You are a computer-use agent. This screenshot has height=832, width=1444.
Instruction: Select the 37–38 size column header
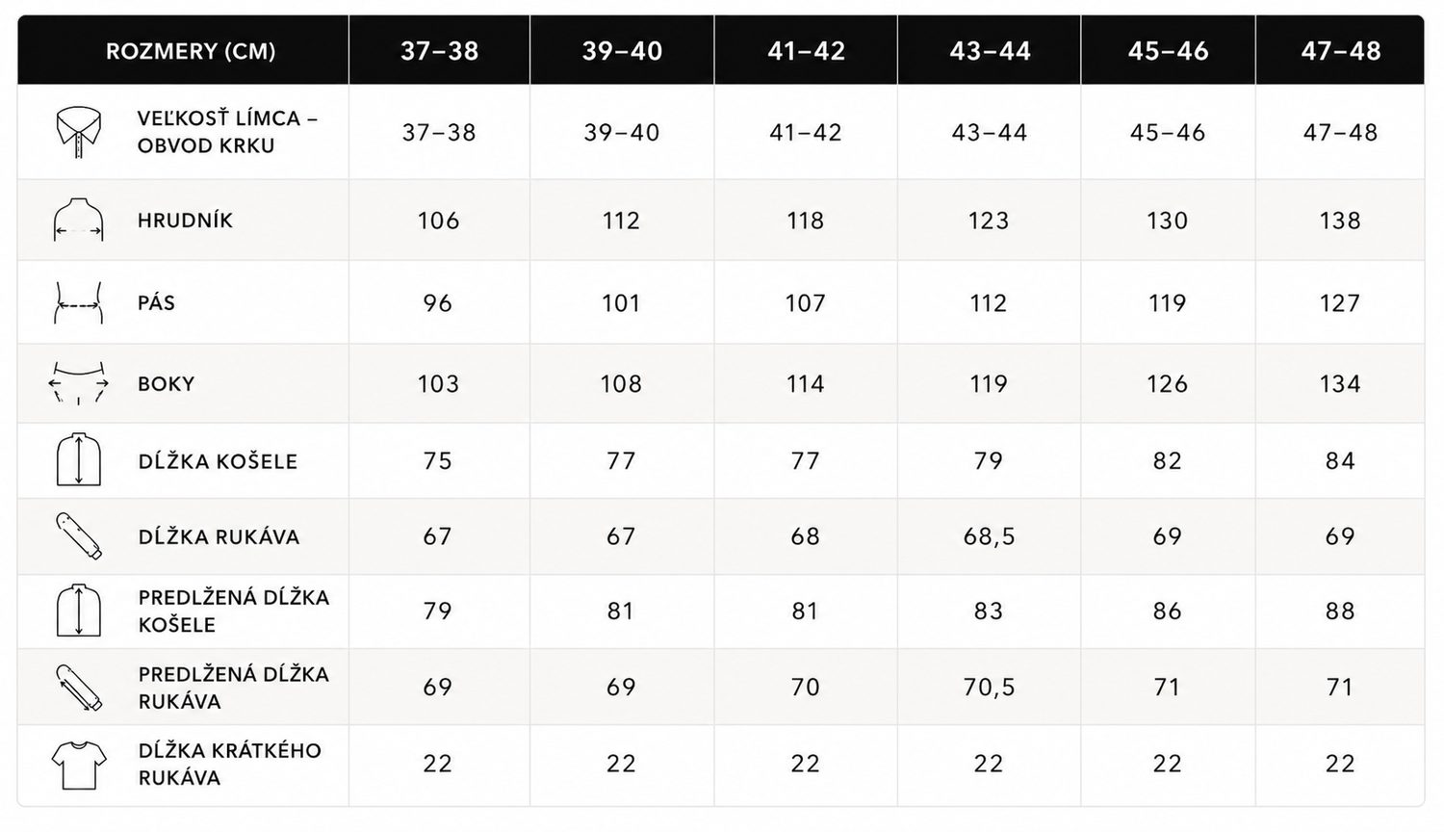pos(439,51)
